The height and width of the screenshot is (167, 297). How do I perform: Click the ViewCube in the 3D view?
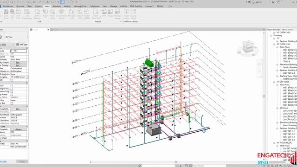point(248,47)
